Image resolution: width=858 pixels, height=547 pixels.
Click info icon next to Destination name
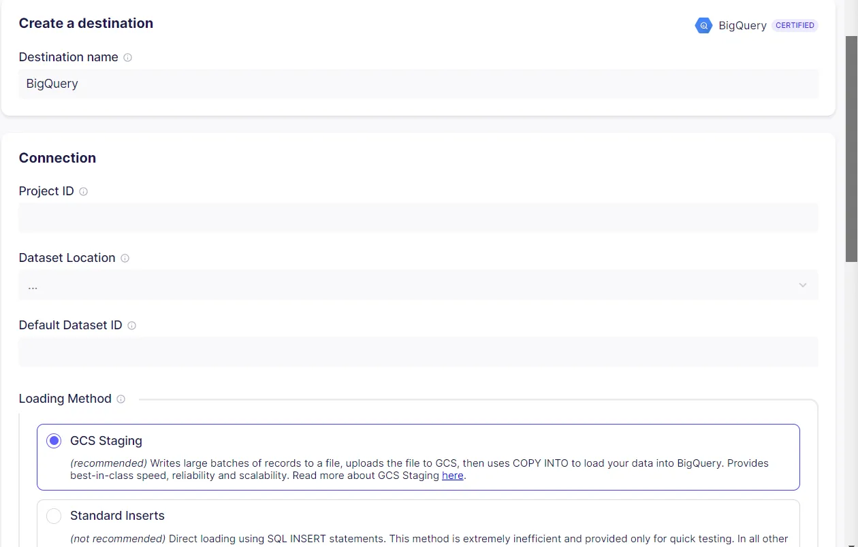[x=127, y=58]
